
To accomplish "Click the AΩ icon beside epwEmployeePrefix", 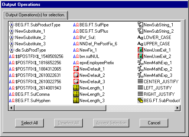I will (76, 63).
